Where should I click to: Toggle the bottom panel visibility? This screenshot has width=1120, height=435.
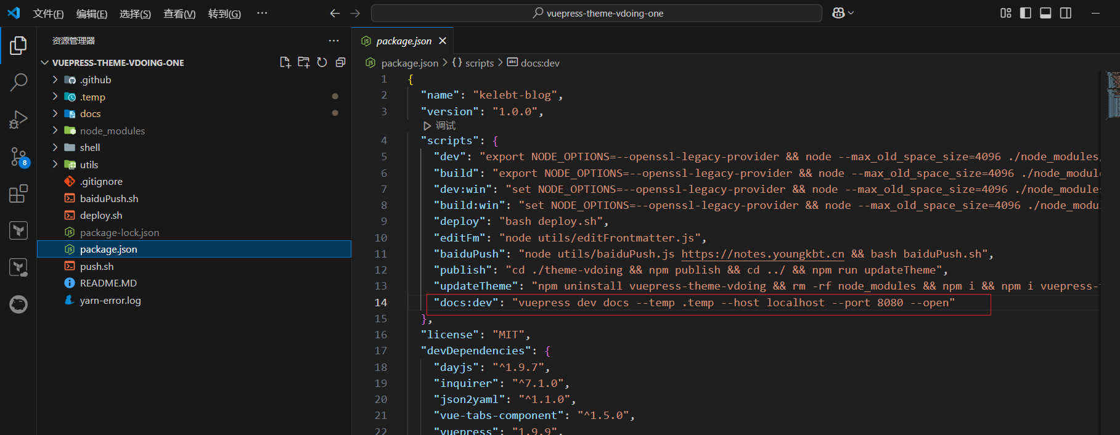[x=1045, y=13]
